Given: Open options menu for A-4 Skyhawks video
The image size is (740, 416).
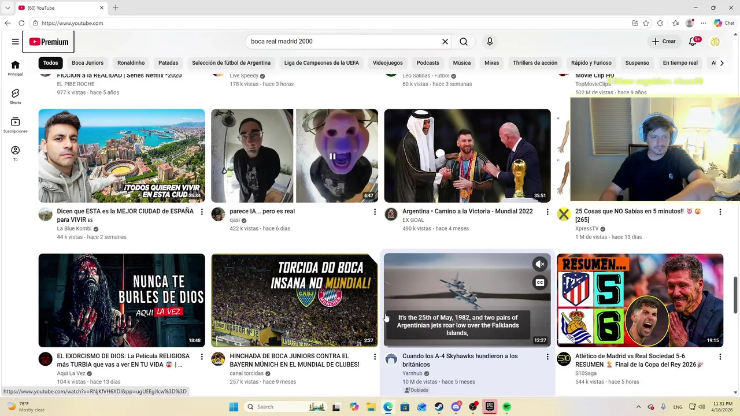Looking at the screenshot, I should (x=547, y=357).
